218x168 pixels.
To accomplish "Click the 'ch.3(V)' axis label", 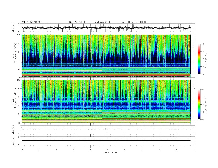I will [13, 130].
